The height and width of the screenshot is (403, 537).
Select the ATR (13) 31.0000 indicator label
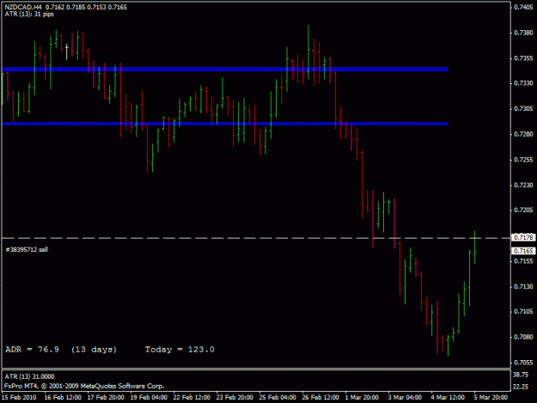pyautogui.click(x=29, y=376)
